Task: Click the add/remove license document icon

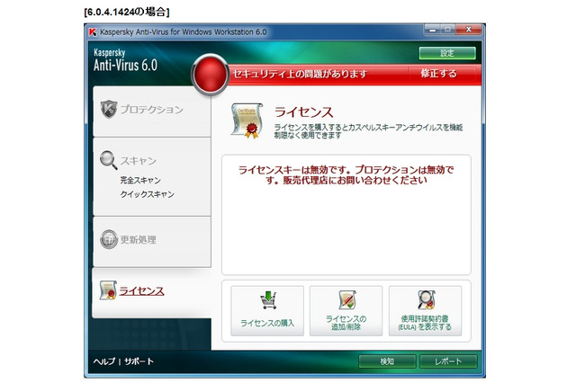Action: (x=346, y=299)
